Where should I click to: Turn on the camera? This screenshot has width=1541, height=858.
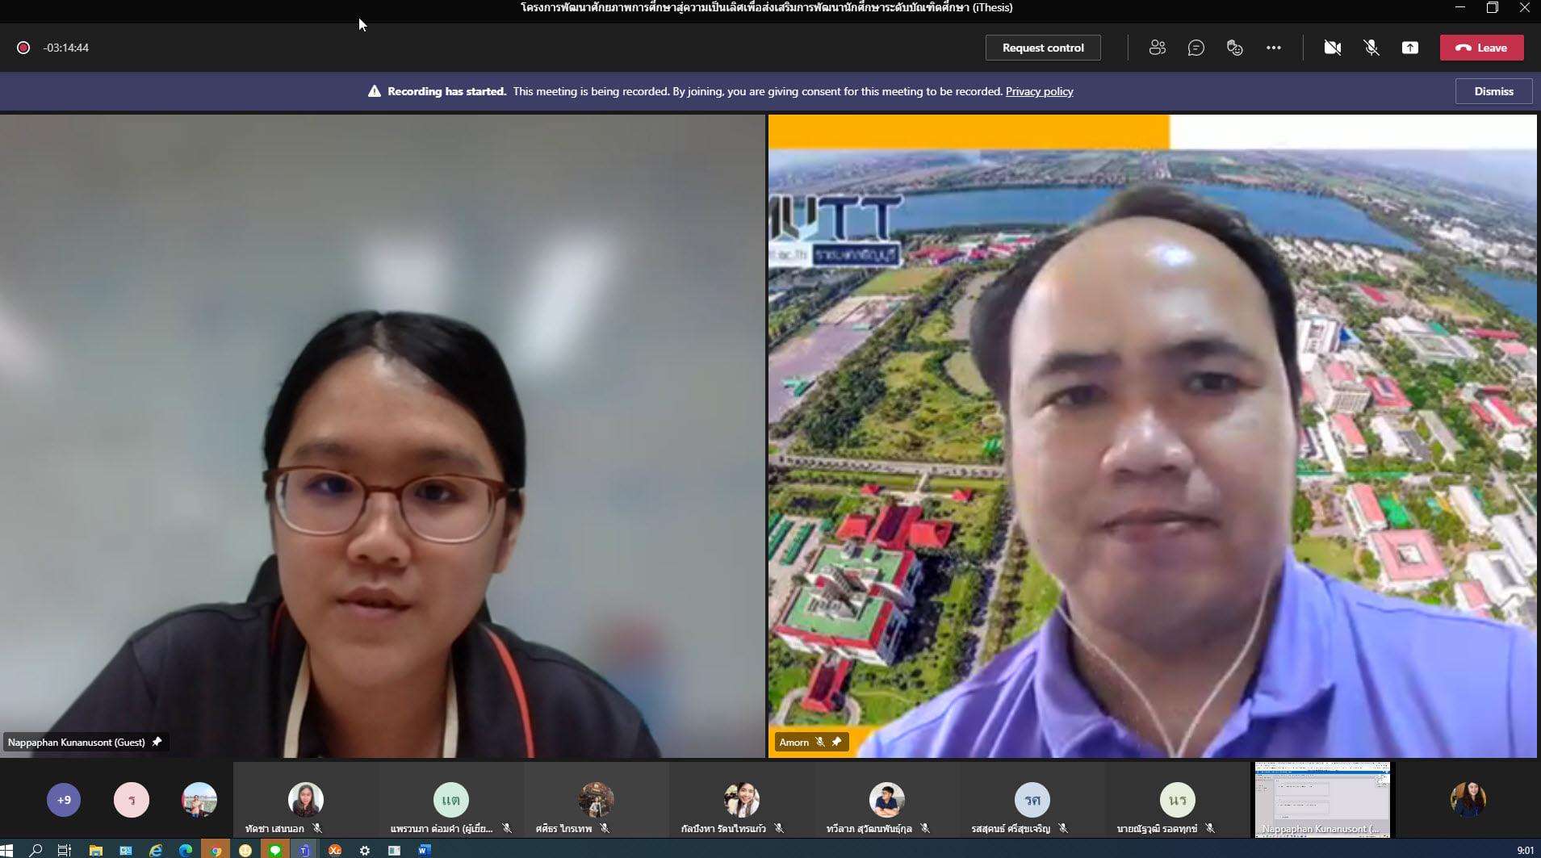[1332, 48]
